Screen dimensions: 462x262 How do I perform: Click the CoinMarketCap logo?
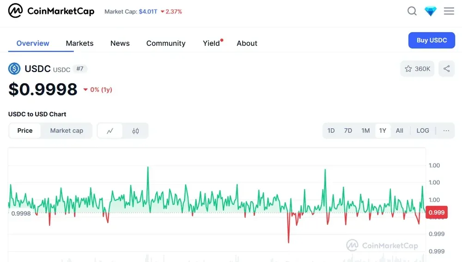click(51, 11)
